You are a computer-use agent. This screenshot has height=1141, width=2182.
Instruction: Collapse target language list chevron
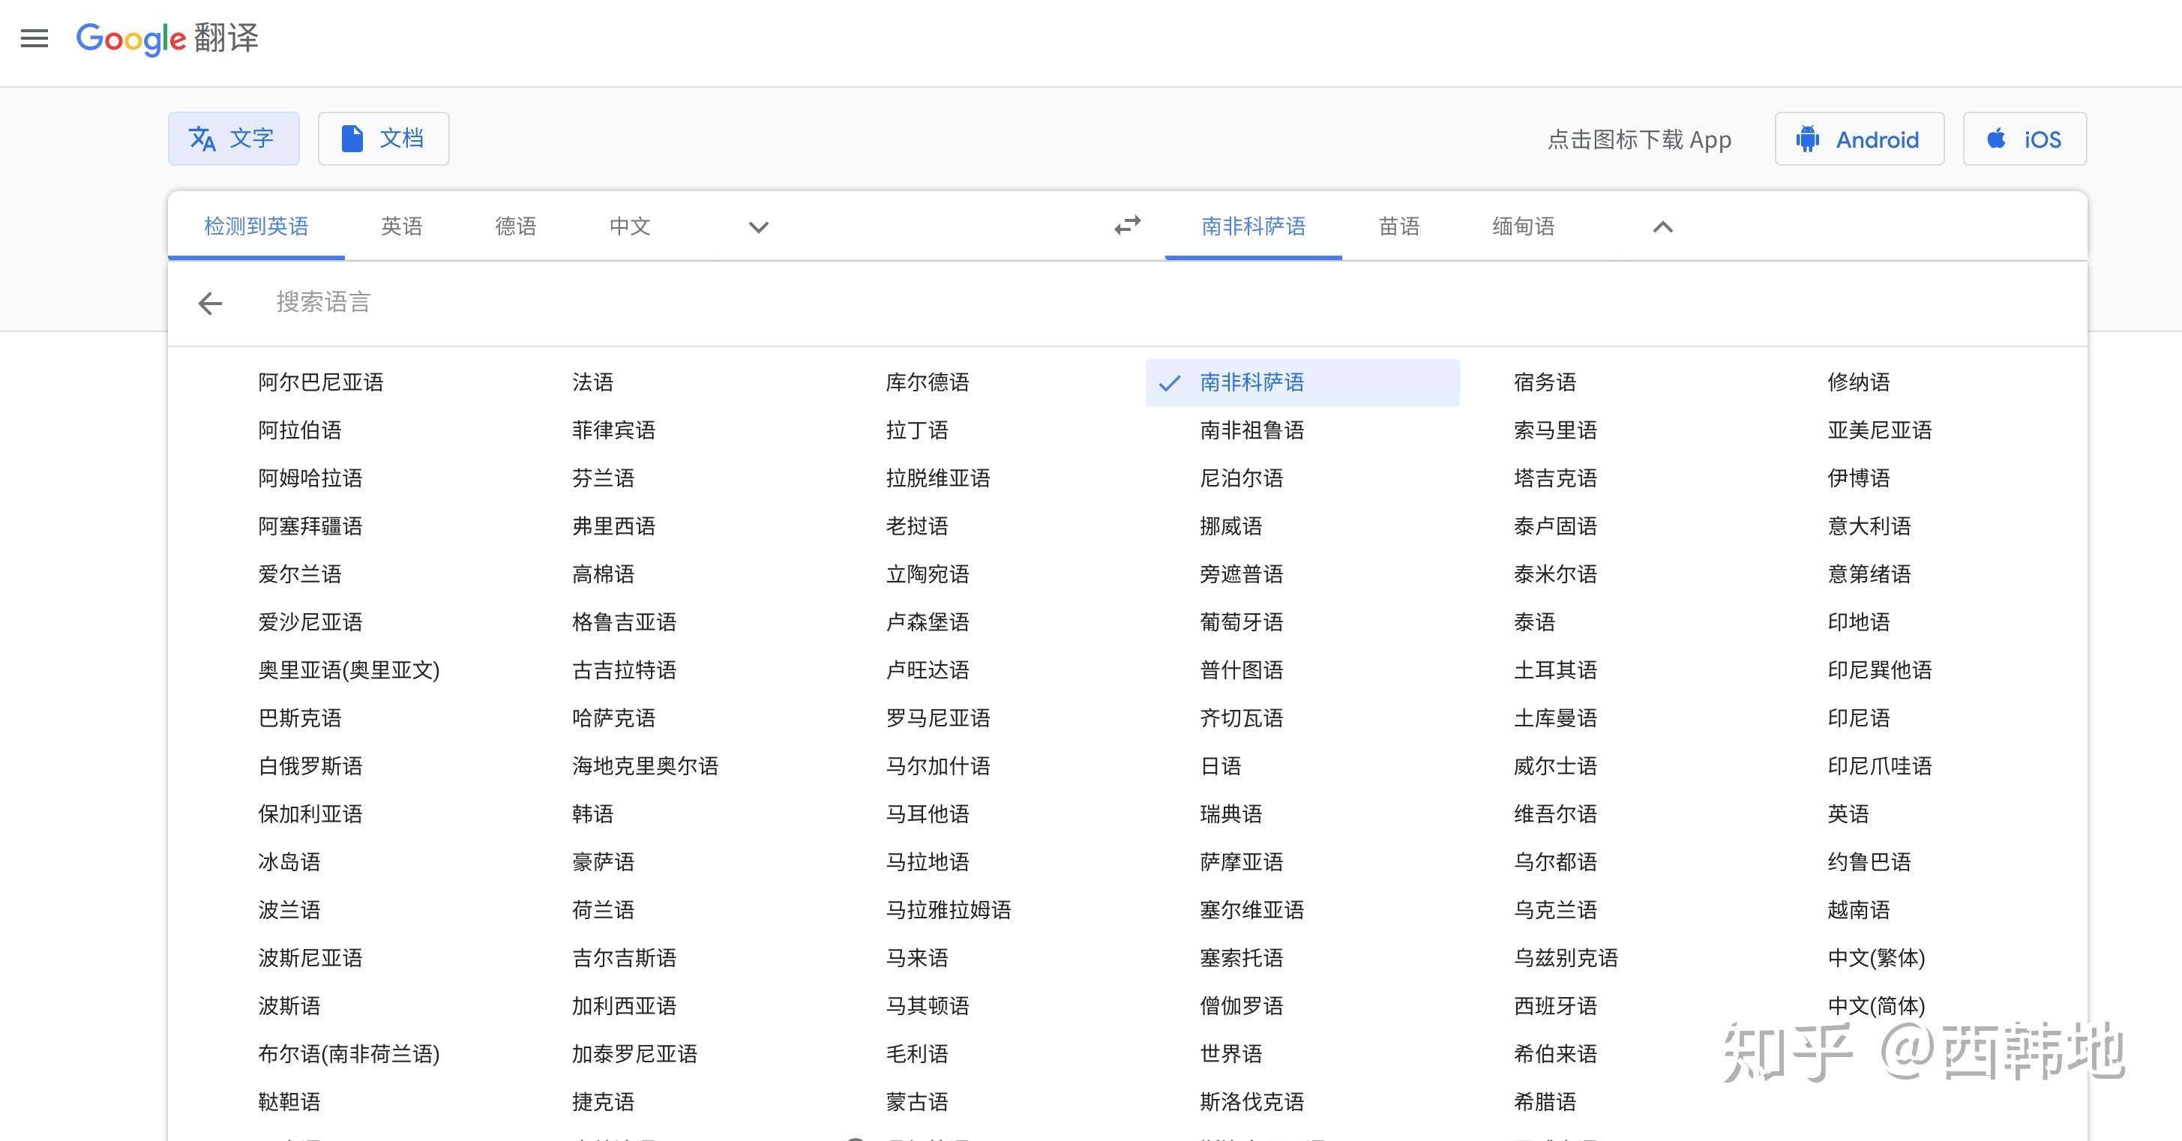1663,227
